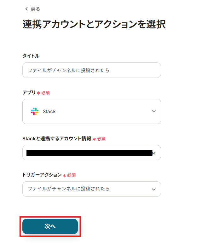Click the タイトル field label

(x=31, y=56)
